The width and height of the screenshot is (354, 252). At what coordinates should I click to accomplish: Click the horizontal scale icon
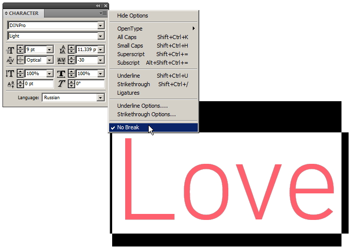tap(61, 74)
